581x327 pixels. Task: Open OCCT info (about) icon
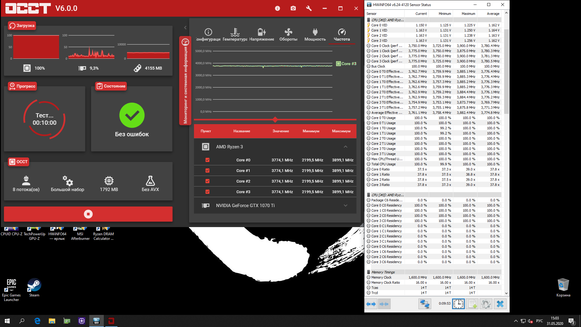coord(277,8)
